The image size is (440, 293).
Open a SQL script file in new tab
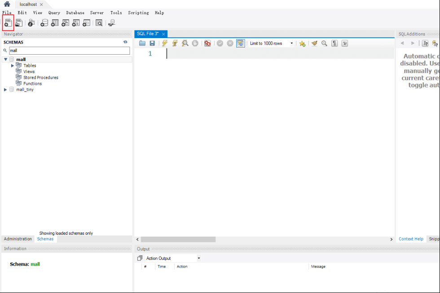pyautogui.click(x=19, y=23)
